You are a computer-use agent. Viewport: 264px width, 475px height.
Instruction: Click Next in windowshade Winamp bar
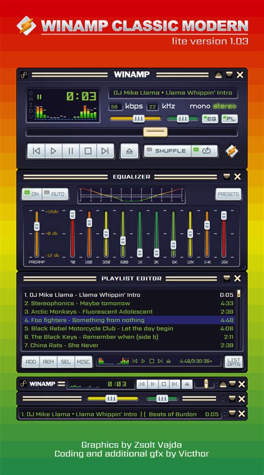[175, 384]
